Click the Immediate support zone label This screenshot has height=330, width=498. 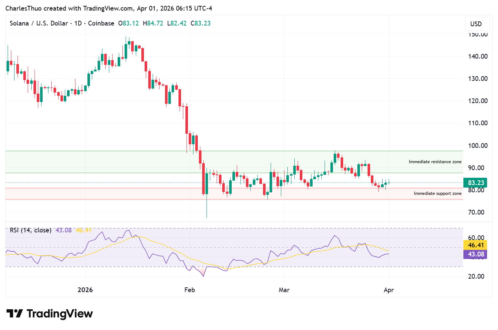(x=437, y=193)
